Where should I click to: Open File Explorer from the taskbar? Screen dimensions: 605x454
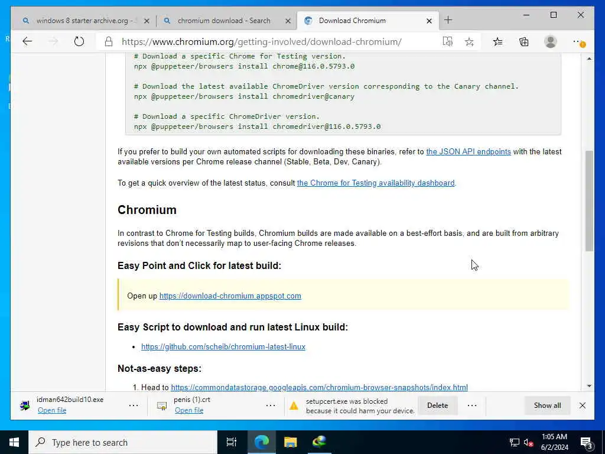(x=290, y=442)
